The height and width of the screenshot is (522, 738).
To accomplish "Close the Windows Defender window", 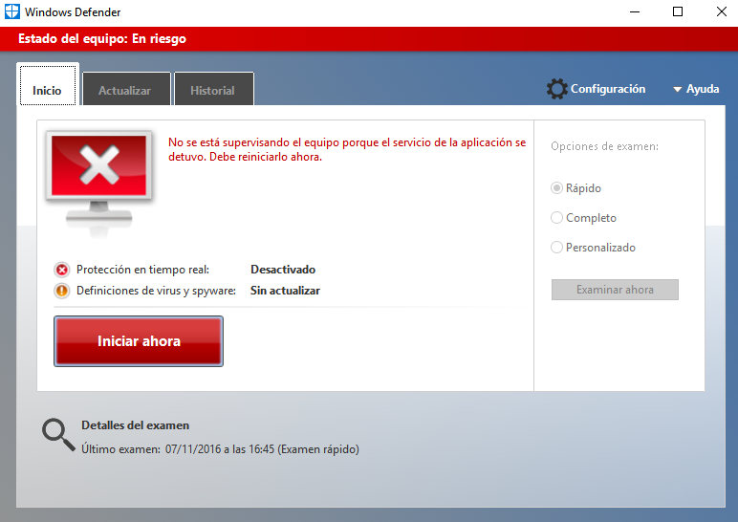I will 721,11.
